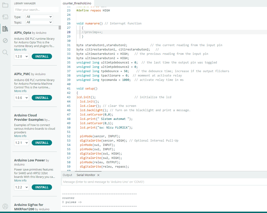Open the Debug sidebar icon
Screen dimensions: 267x213
(x=5, y=40)
